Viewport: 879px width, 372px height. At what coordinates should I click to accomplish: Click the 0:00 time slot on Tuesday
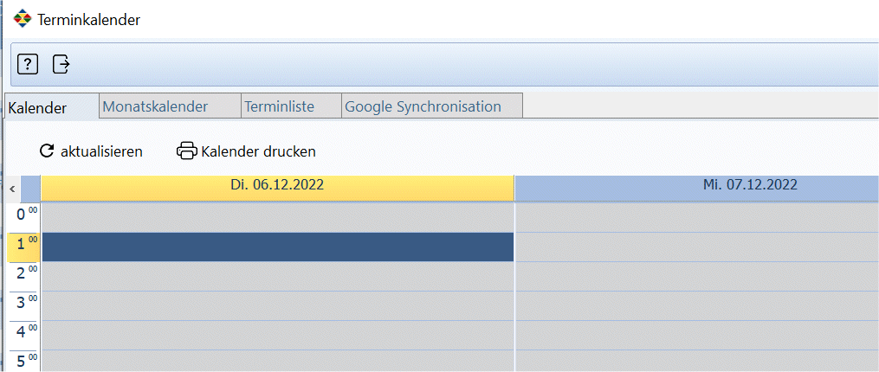click(x=278, y=217)
